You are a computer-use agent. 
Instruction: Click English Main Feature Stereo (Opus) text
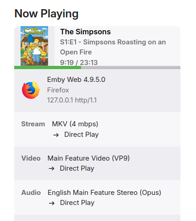104,193
